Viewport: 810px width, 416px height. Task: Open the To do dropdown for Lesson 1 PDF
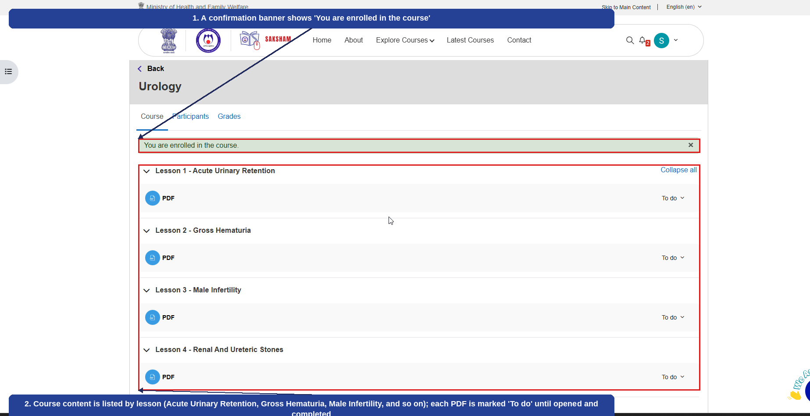point(673,199)
